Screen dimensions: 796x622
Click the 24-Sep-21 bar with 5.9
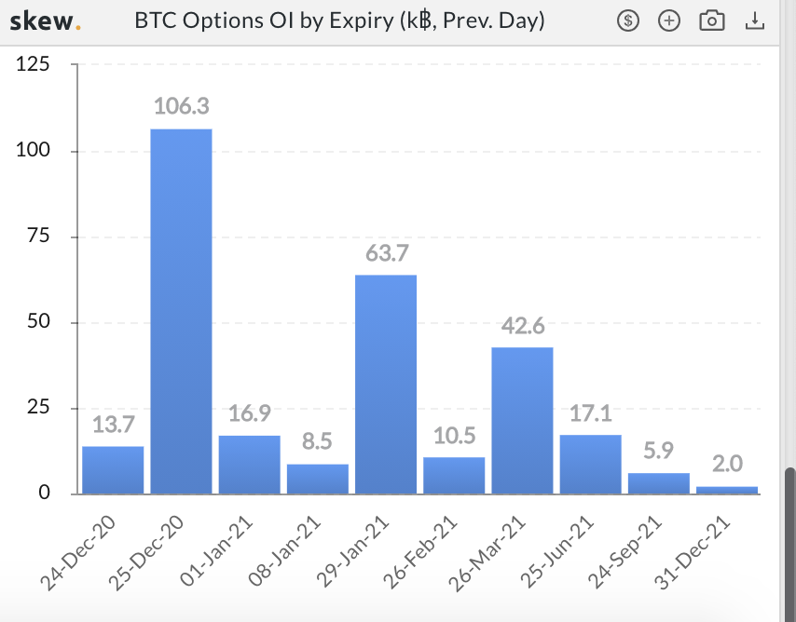pos(659,483)
